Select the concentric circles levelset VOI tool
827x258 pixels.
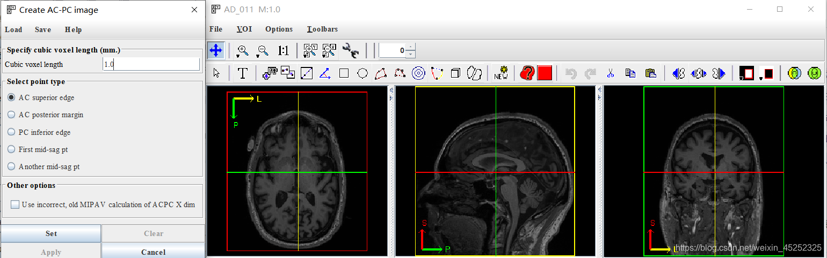(x=418, y=73)
